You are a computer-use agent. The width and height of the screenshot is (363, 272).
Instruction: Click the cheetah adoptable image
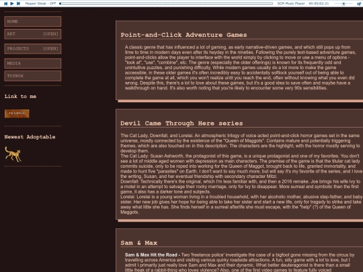[13, 154]
